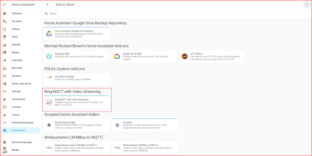Click the Medien play icon

tap(5, 52)
